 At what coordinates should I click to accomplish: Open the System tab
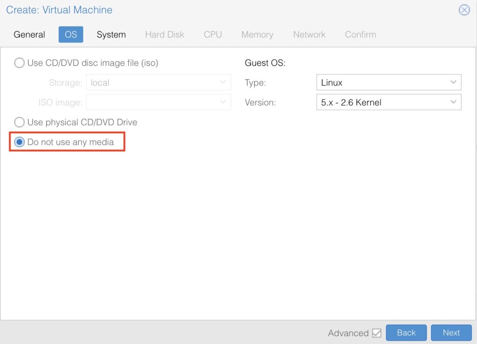pos(111,34)
